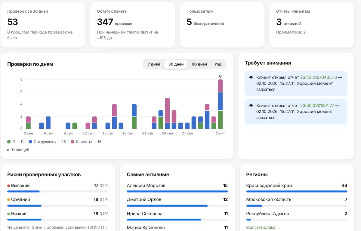Click the Средний risk label

20,199
